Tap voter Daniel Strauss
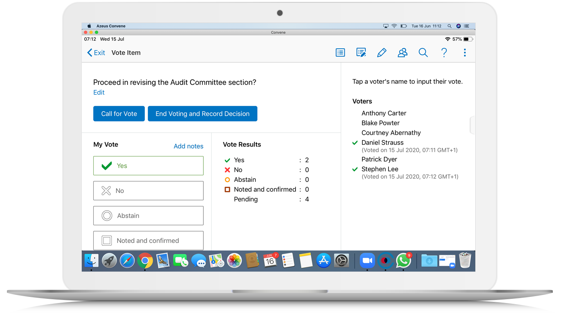This screenshot has width=562, height=313. [x=382, y=143]
